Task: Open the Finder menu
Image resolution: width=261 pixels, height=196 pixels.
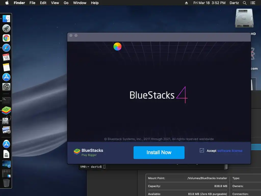Action: (x=19, y=3)
